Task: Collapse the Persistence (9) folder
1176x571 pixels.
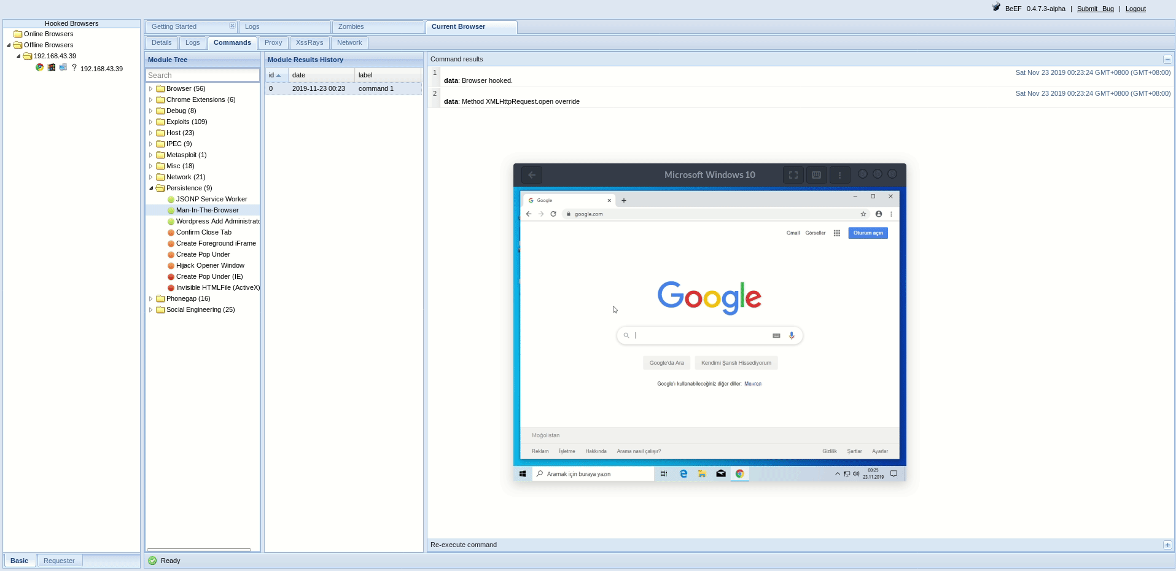Action: (x=150, y=188)
